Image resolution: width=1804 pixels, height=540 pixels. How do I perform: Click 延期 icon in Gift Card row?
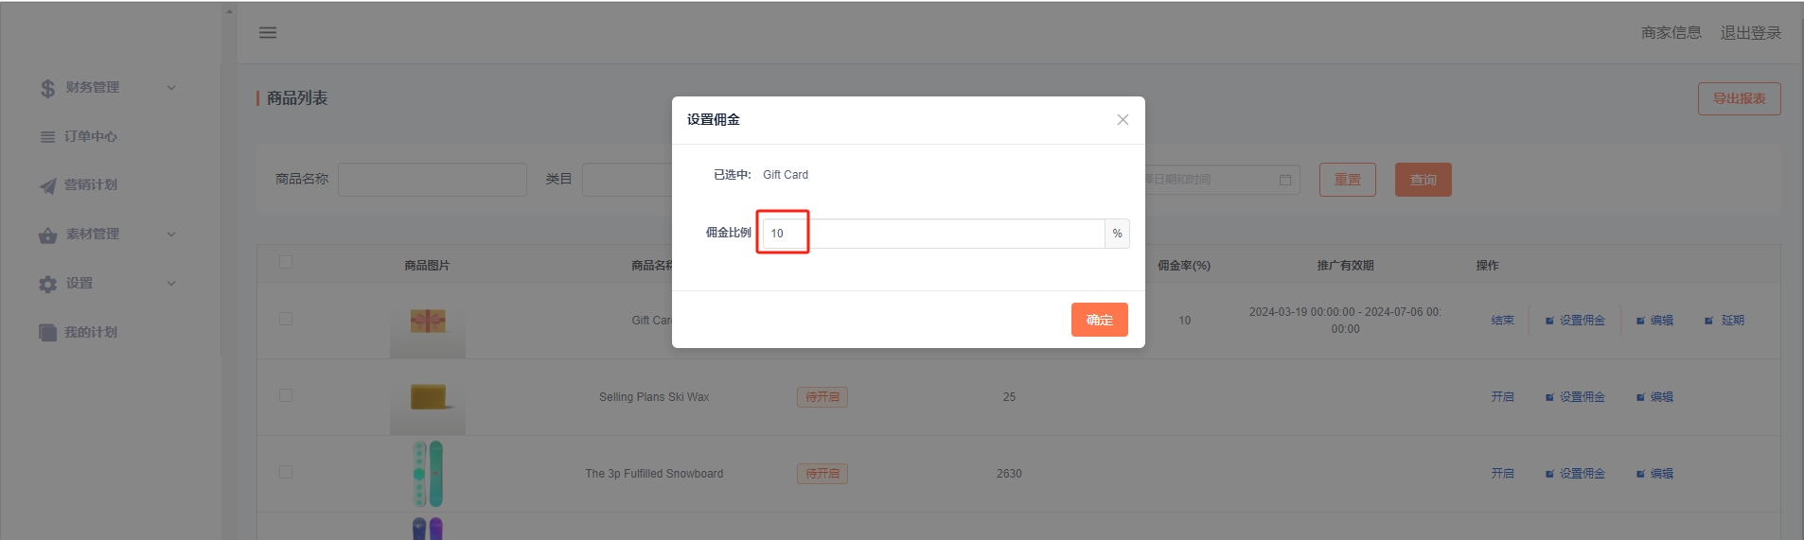pyautogui.click(x=1708, y=321)
